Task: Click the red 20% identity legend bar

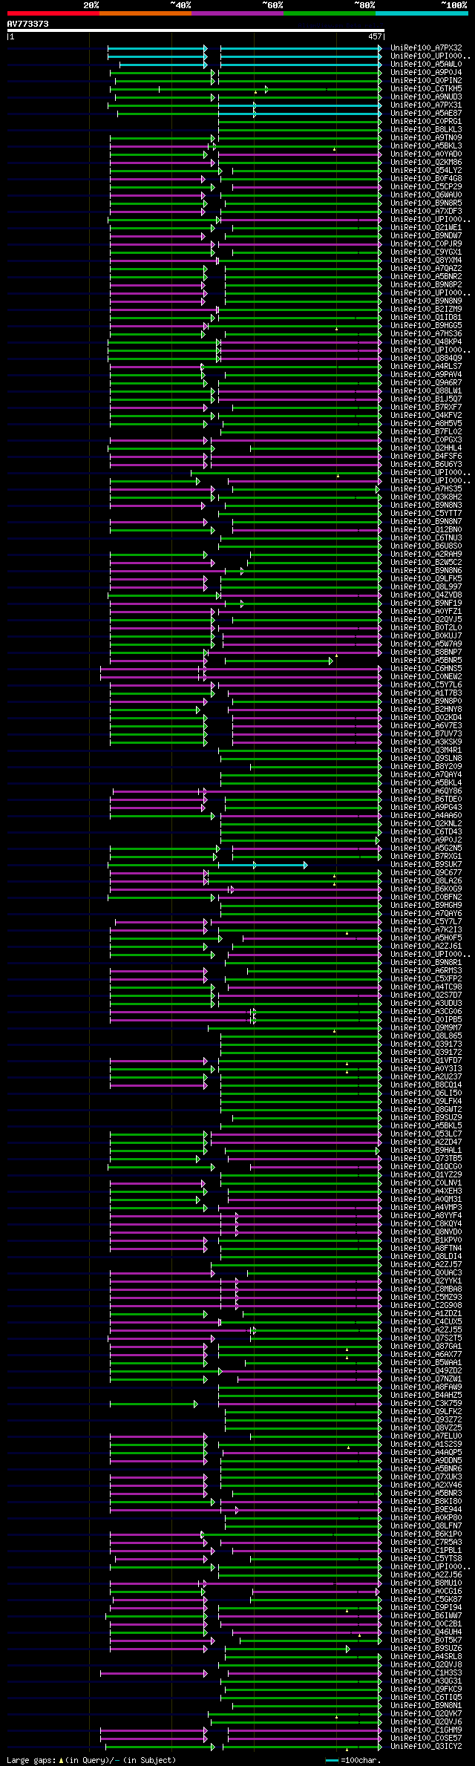Action: click(53, 13)
